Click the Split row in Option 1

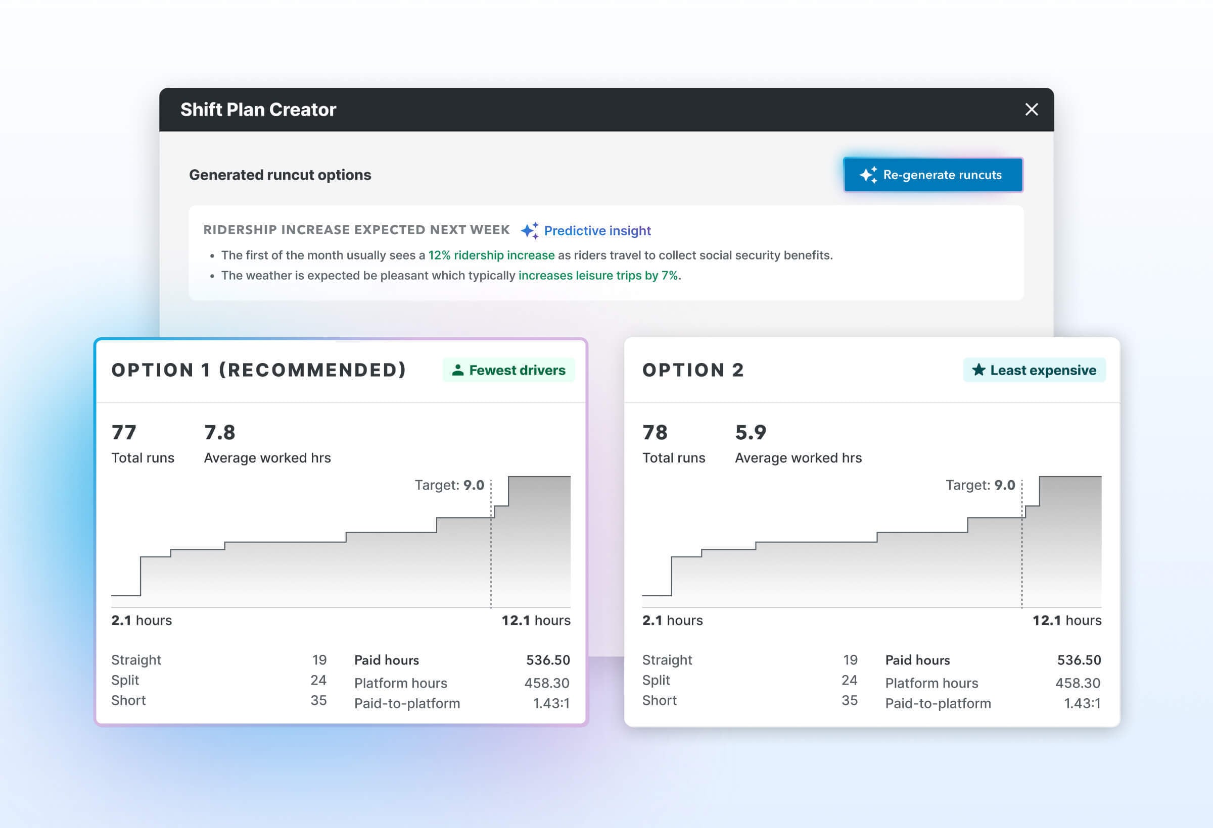click(219, 681)
